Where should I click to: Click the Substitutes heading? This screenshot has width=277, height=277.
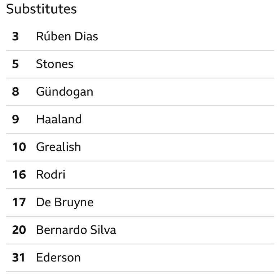point(41,9)
